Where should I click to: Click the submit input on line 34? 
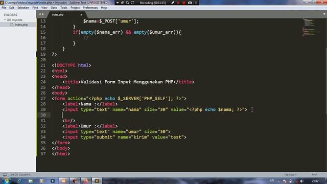click(x=124, y=137)
